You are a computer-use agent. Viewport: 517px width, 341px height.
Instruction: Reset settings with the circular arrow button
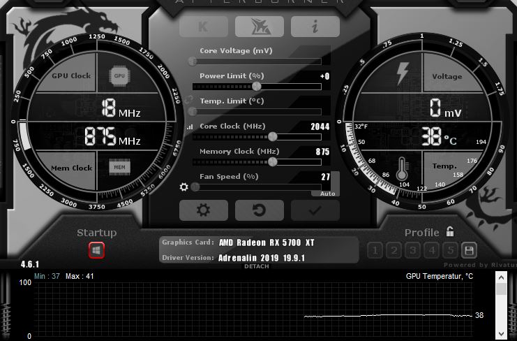coord(259,210)
